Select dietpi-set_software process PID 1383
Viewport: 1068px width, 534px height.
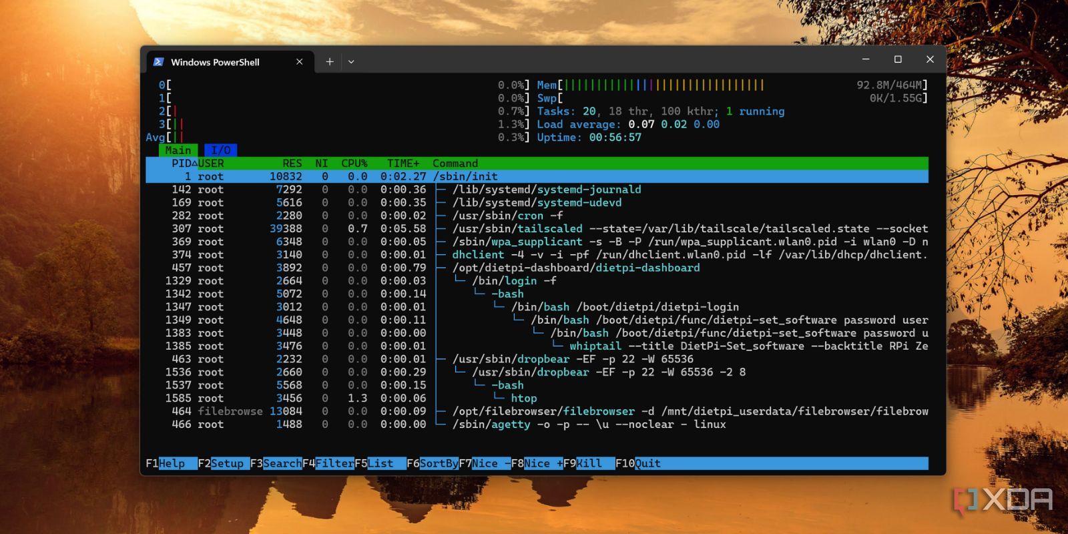point(537,333)
